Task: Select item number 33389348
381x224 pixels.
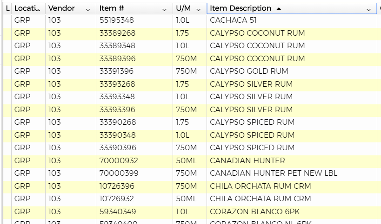Action: (x=117, y=45)
